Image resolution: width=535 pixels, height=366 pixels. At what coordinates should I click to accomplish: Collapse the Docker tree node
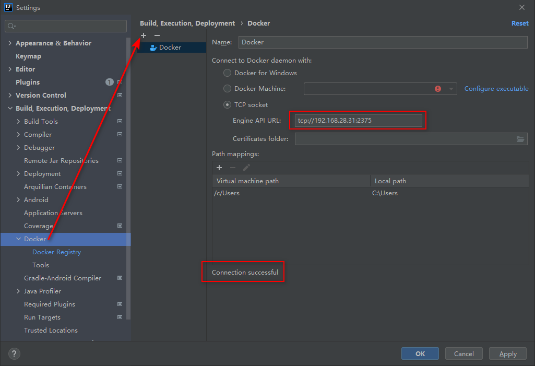(x=18, y=239)
